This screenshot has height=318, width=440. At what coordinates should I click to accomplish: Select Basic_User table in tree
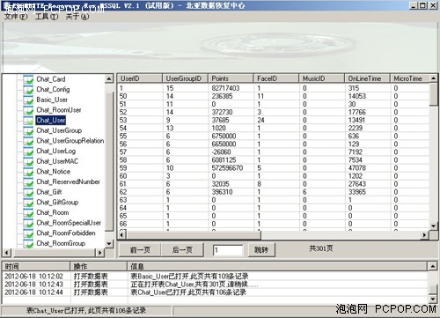pos(52,100)
